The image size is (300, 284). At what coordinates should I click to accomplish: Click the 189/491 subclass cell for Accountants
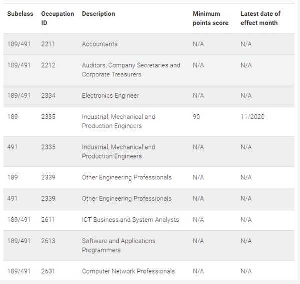click(19, 44)
